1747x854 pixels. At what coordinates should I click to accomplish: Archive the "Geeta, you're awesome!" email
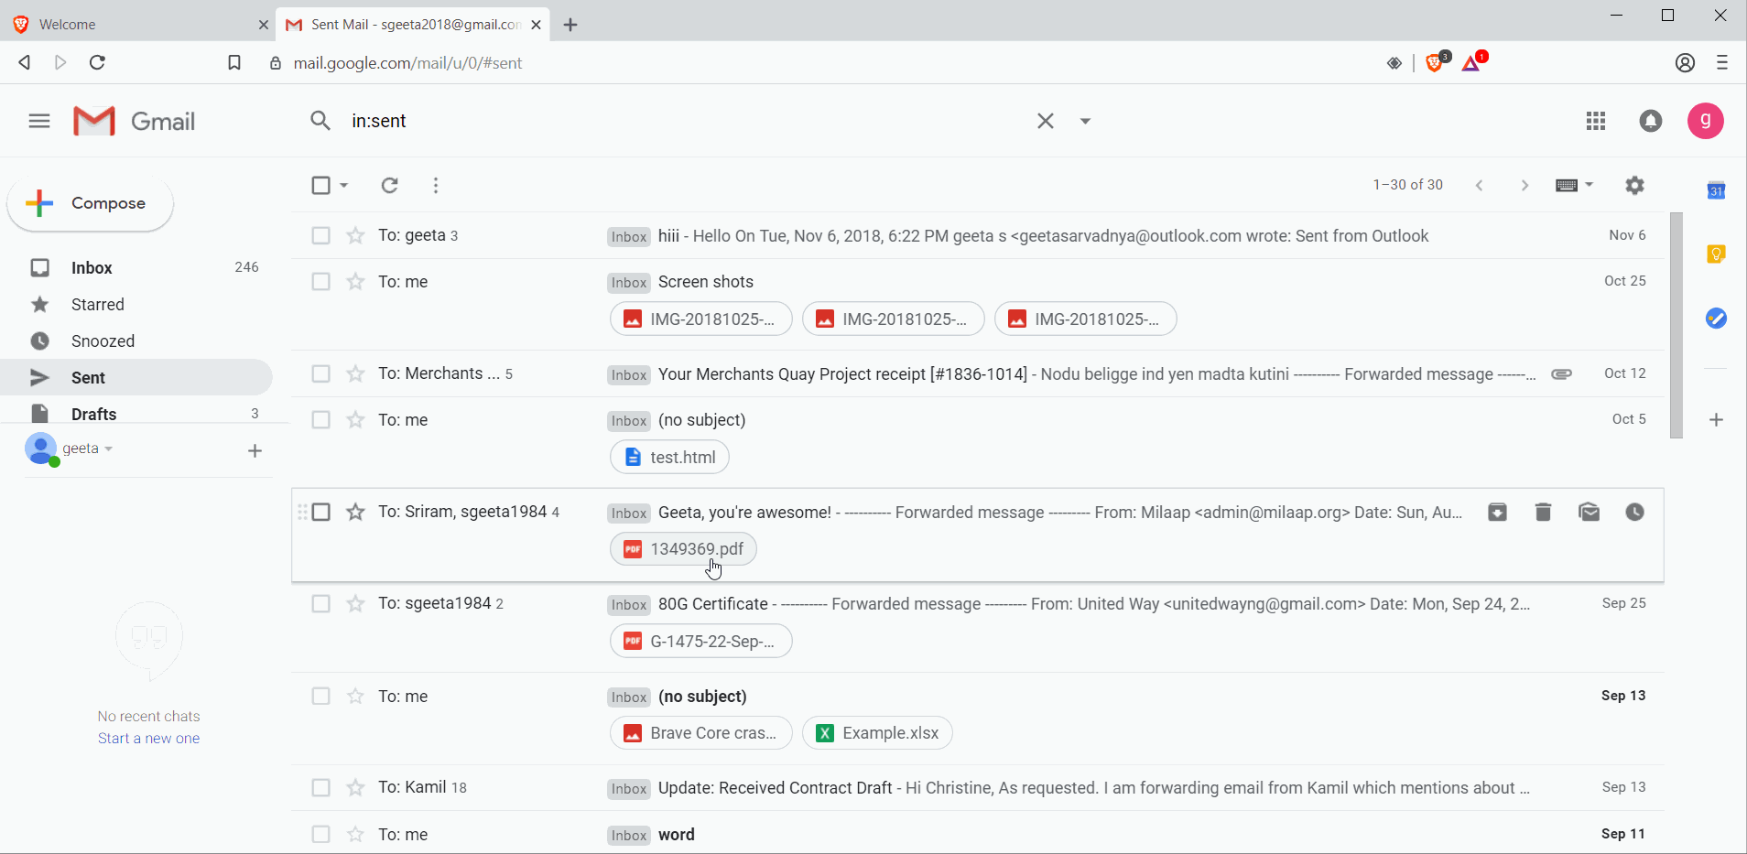(1498, 512)
